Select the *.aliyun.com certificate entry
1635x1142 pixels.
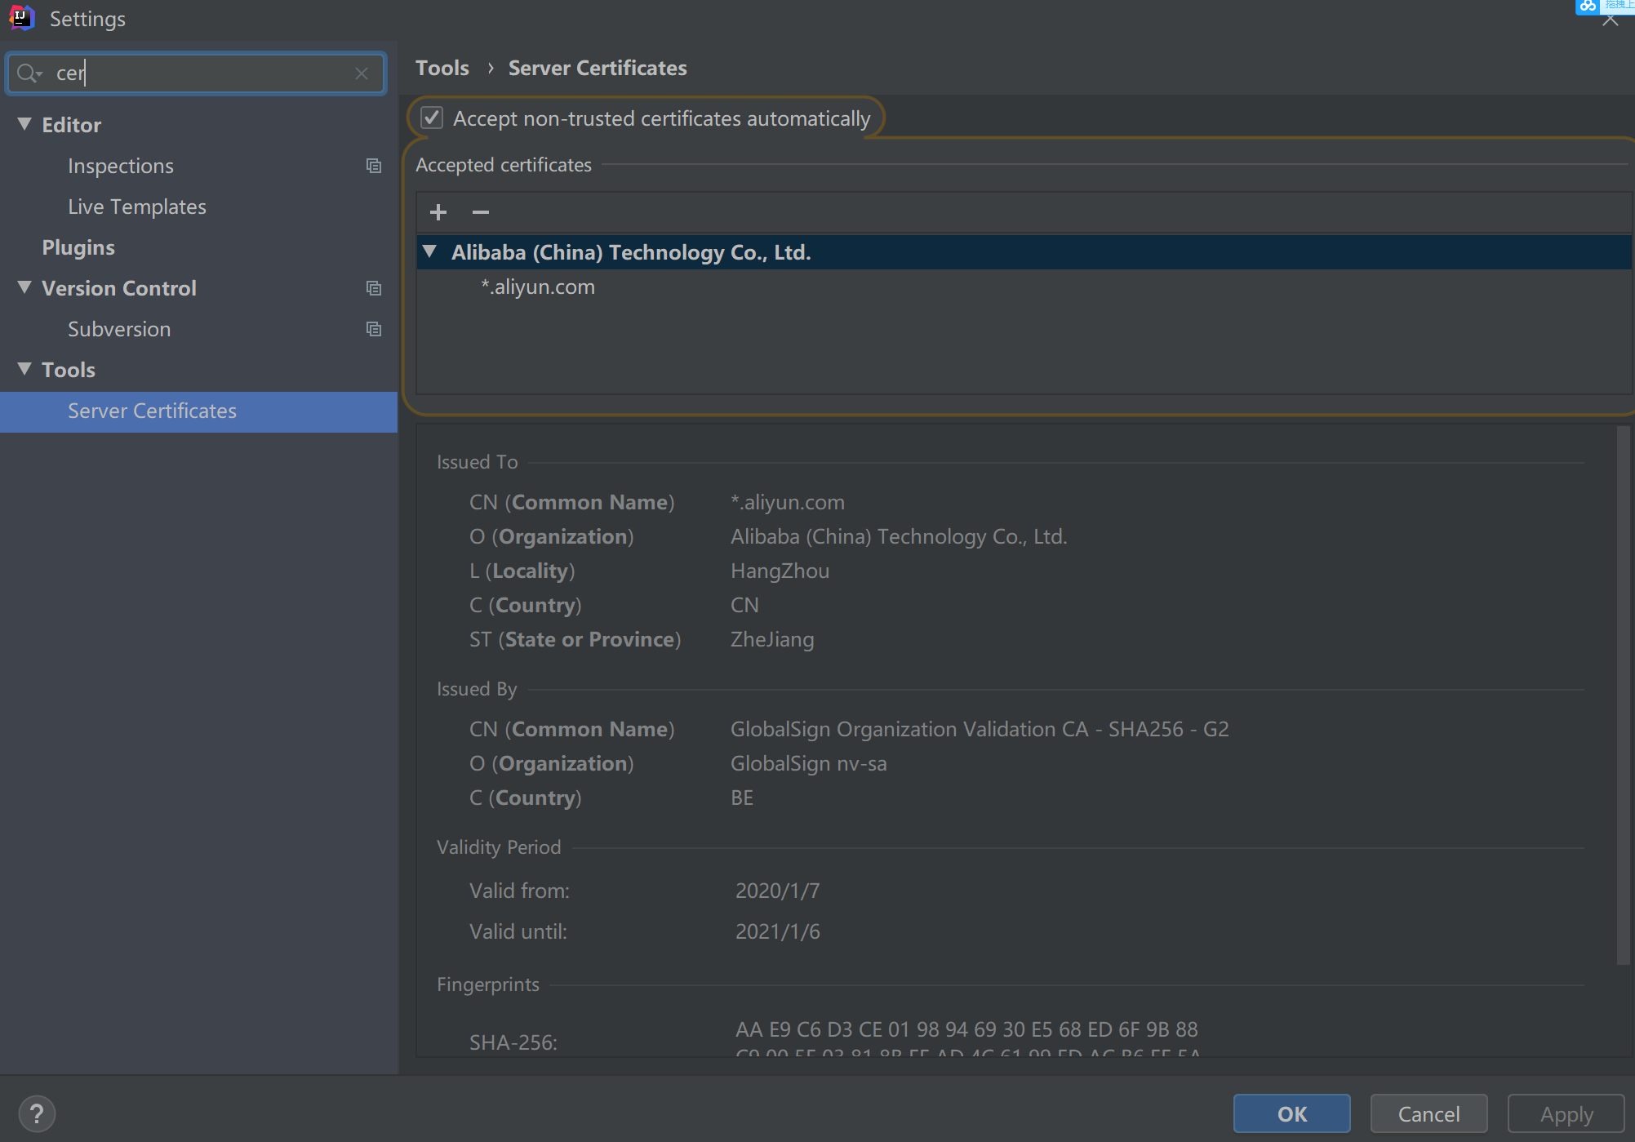[538, 287]
